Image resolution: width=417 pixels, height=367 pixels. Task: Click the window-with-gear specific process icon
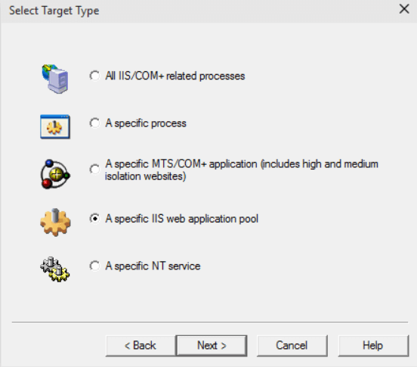55,127
